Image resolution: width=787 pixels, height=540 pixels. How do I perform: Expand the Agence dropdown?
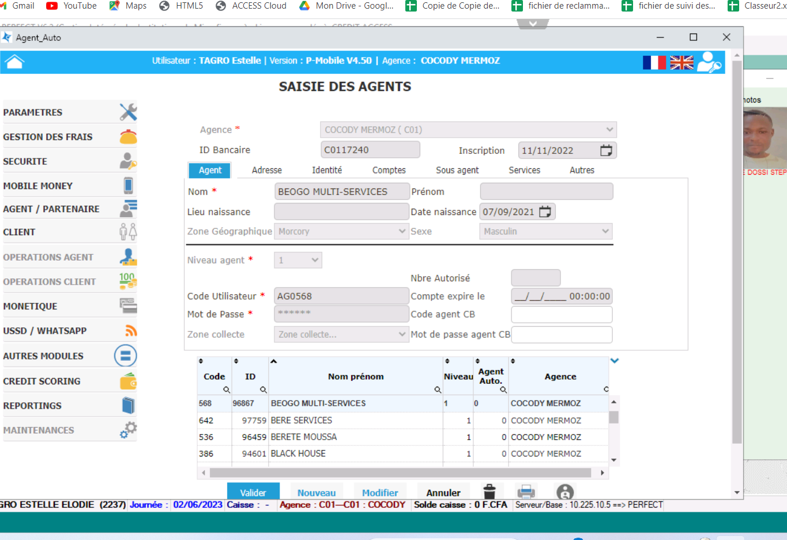click(x=609, y=130)
